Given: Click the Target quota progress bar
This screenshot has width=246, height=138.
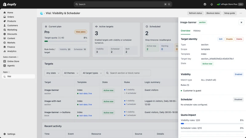Looking at the screenshot, I should pyautogui.click(x=66, y=41).
